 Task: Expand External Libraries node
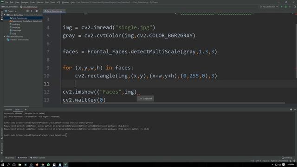click(x=5, y=37)
